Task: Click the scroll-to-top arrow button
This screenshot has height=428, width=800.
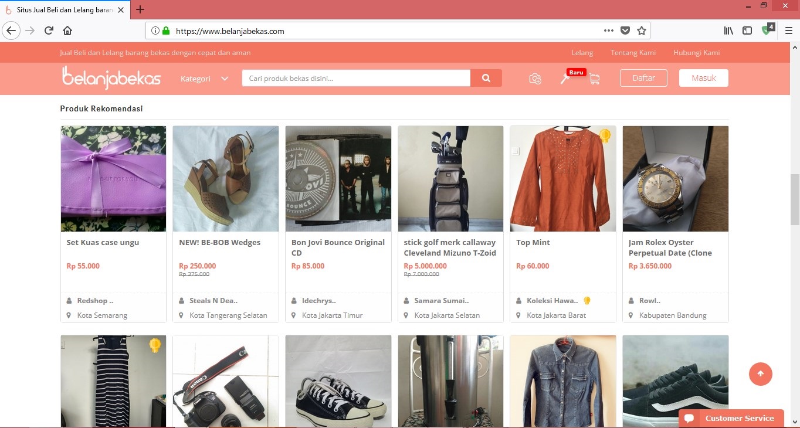Action: tap(760, 373)
